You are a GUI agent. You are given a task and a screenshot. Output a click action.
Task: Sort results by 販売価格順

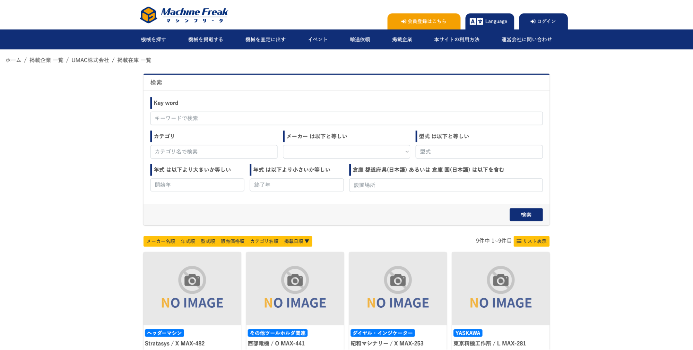[x=232, y=241]
